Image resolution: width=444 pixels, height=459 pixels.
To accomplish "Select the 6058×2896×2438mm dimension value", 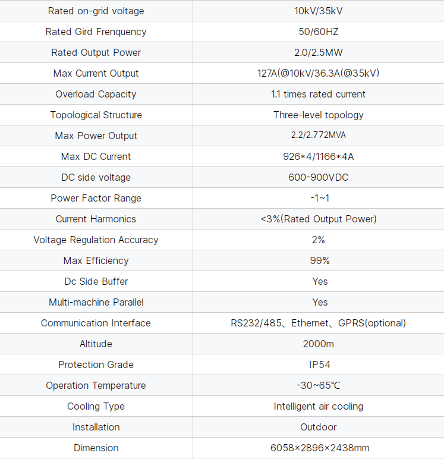I will (319, 448).
